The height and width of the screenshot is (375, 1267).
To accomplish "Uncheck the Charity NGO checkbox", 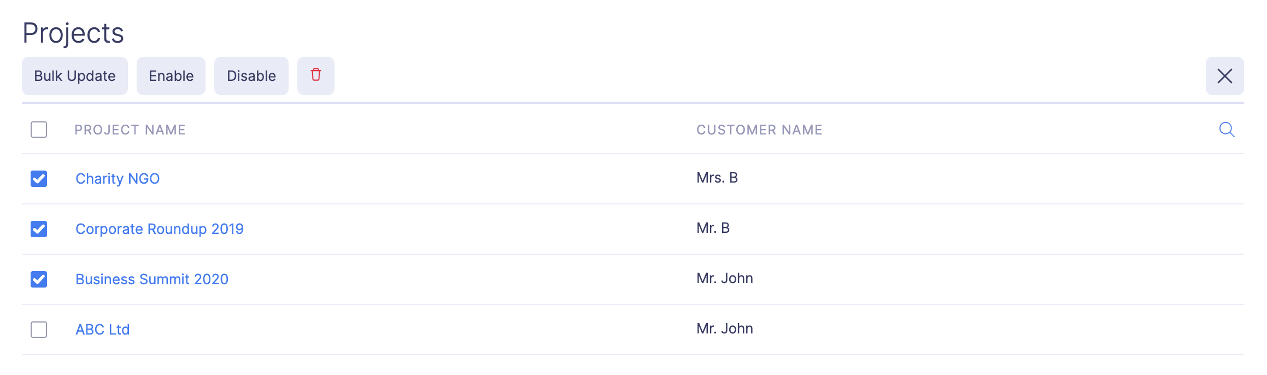I will click(39, 179).
